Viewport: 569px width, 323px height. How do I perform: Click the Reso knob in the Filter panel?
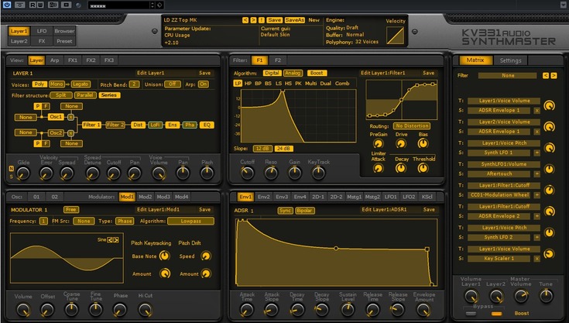click(x=271, y=173)
